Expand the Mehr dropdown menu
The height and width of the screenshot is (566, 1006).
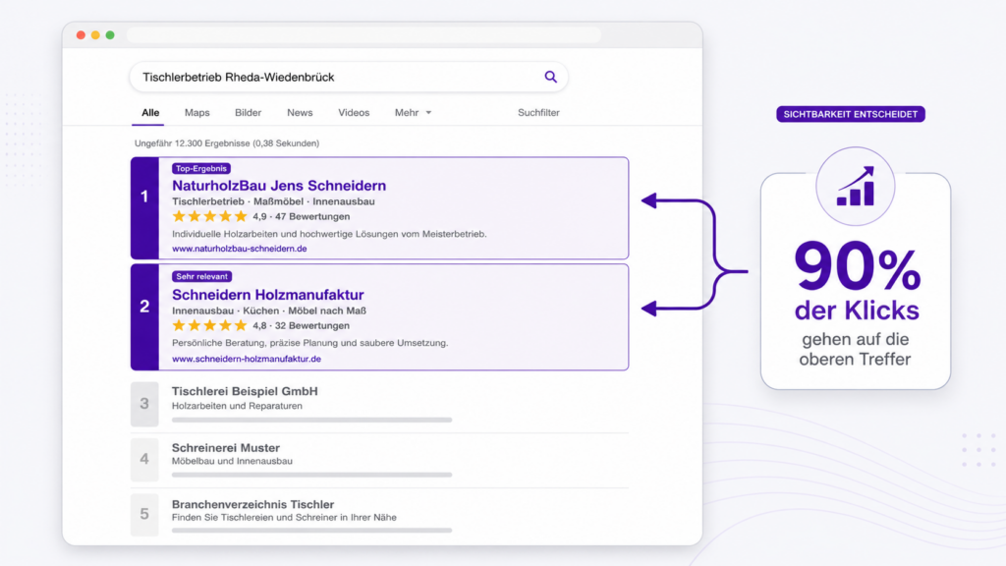[413, 112]
